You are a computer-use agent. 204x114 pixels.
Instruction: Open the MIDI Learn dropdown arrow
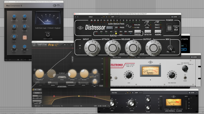coord(42,106)
